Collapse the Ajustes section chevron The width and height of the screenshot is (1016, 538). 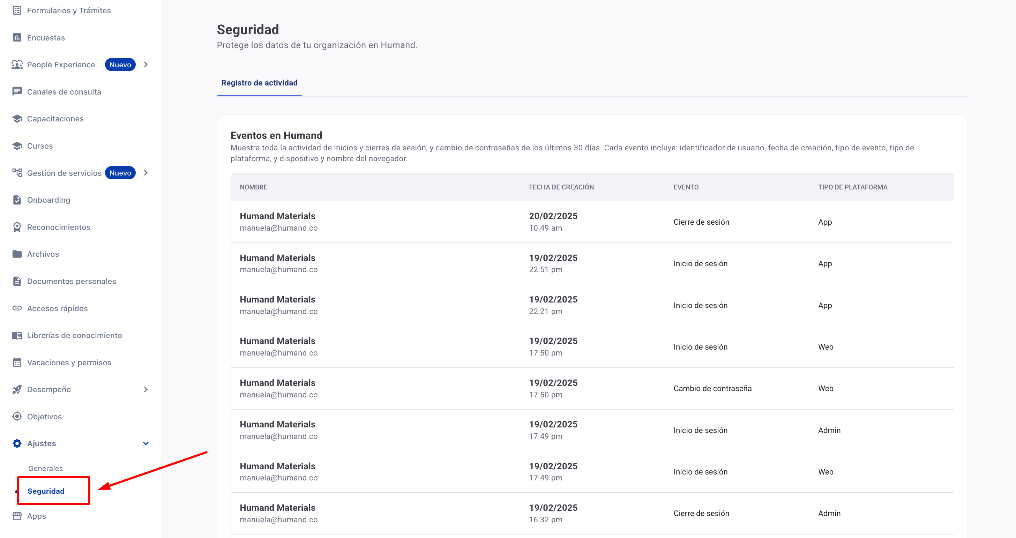[x=146, y=443]
